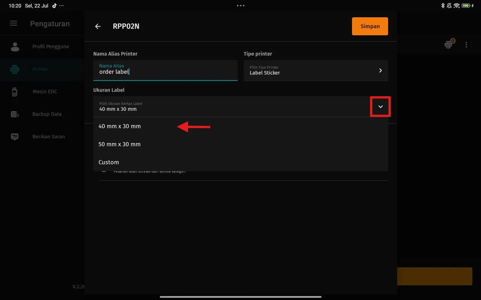
Task: Click the Berikan Saran chat icon
Action: pyautogui.click(x=15, y=137)
